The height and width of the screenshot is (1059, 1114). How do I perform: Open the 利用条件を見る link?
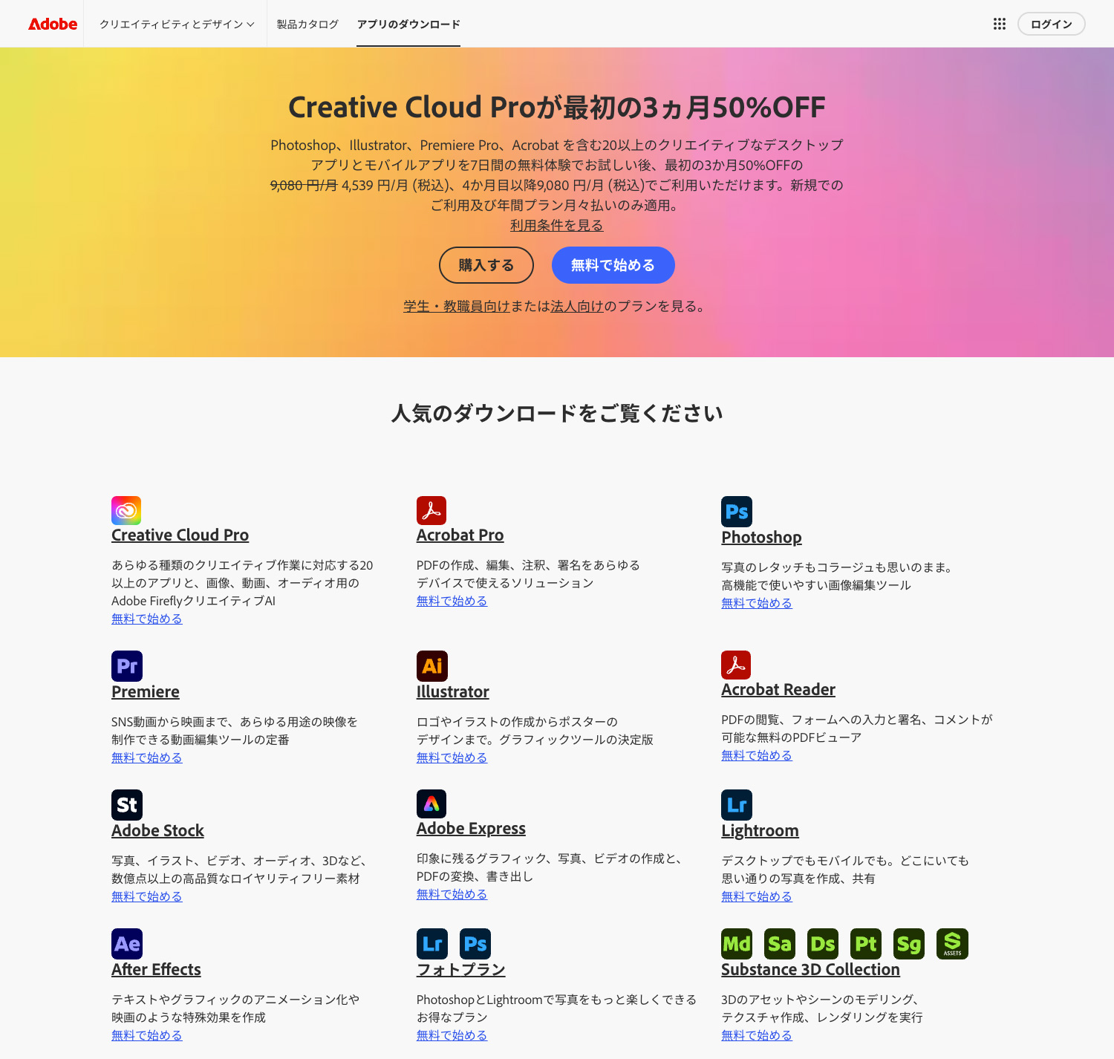(x=556, y=225)
